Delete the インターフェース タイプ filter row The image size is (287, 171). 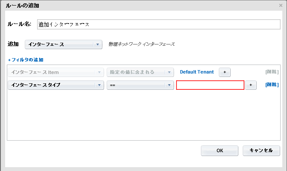(x=272, y=85)
